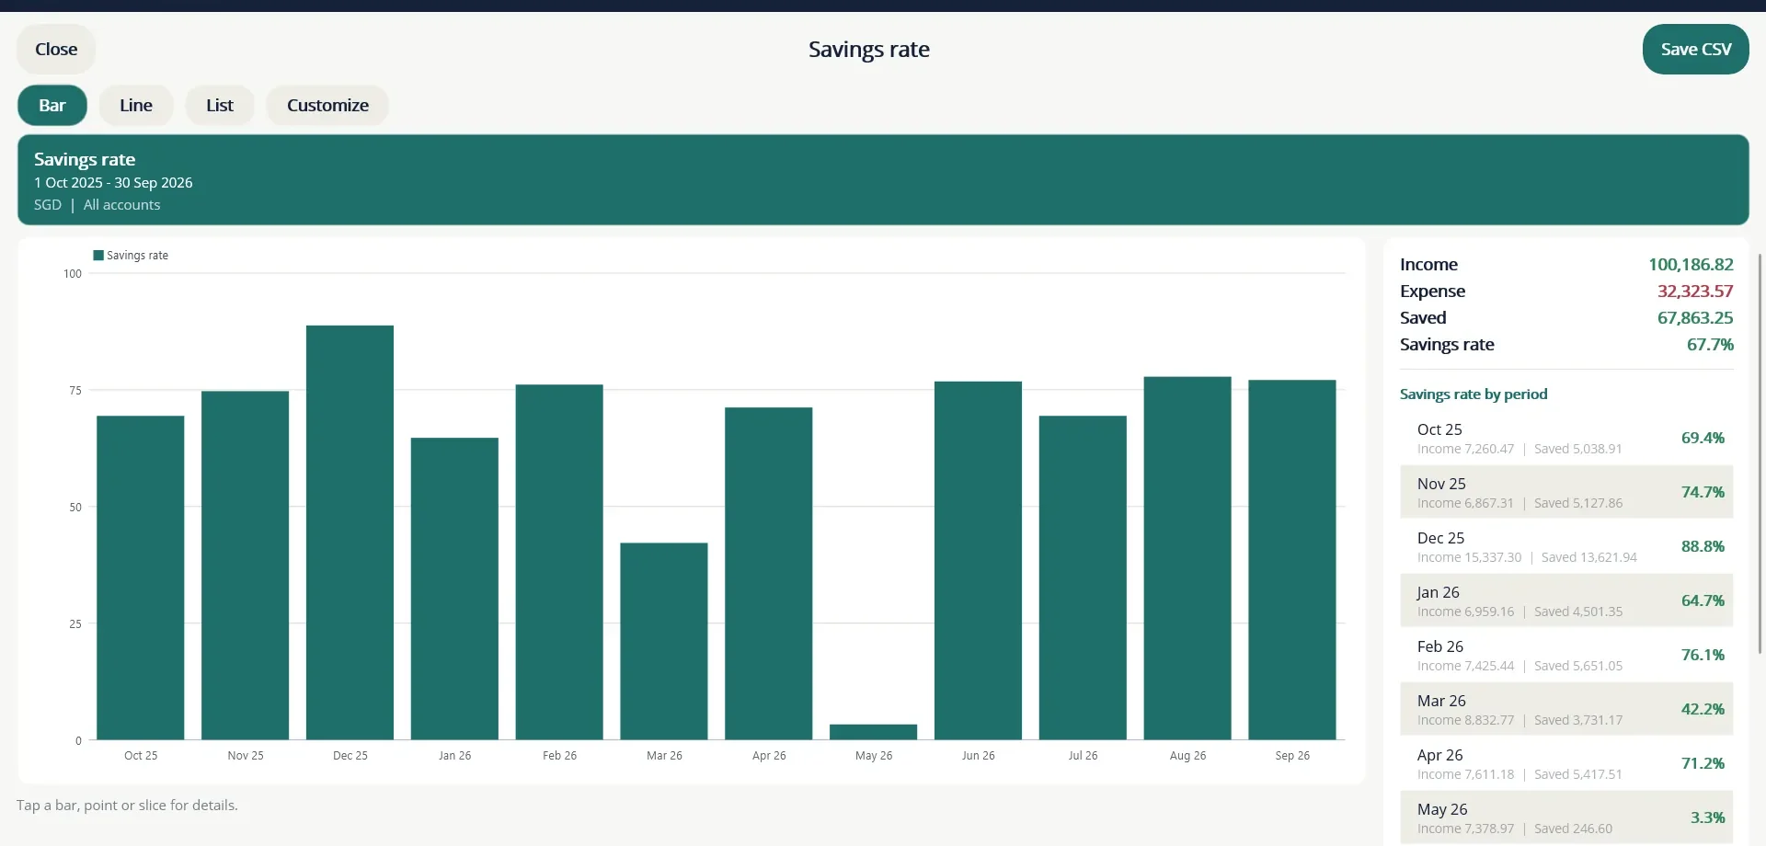Open the May 26 period row
1766x846 pixels.
pyautogui.click(x=1566, y=817)
